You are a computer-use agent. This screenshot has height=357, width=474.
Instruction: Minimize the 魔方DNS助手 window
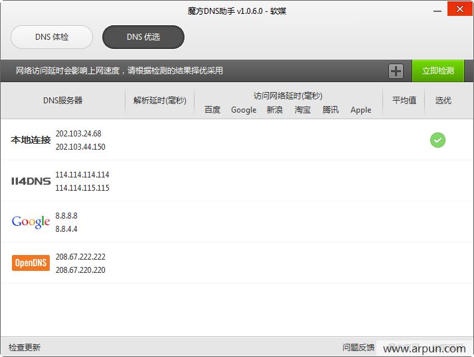coord(437,9)
